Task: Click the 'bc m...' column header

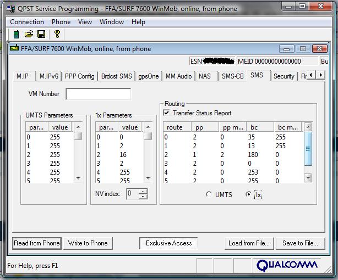Action: pyautogui.click(x=288, y=127)
